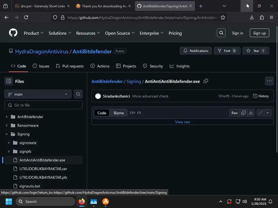The image size is (278, 208).
Task: Click the tracking protection shield icon
Action: coord(55,17)
